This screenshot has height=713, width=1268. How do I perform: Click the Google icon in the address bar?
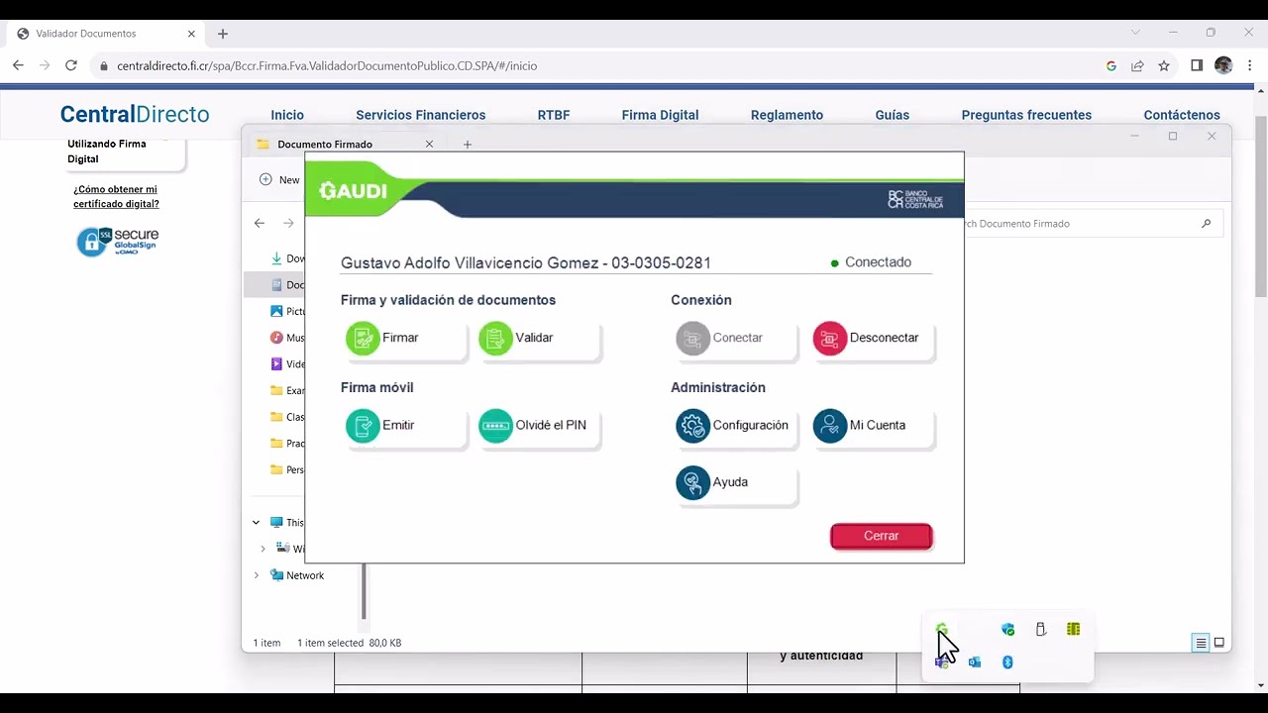click(x=1111, y=66)
